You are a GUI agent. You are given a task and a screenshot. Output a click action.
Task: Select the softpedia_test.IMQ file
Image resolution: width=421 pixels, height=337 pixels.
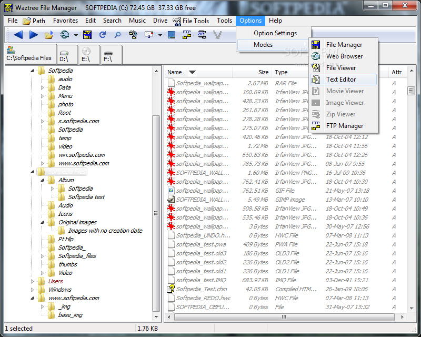point(202,280)
